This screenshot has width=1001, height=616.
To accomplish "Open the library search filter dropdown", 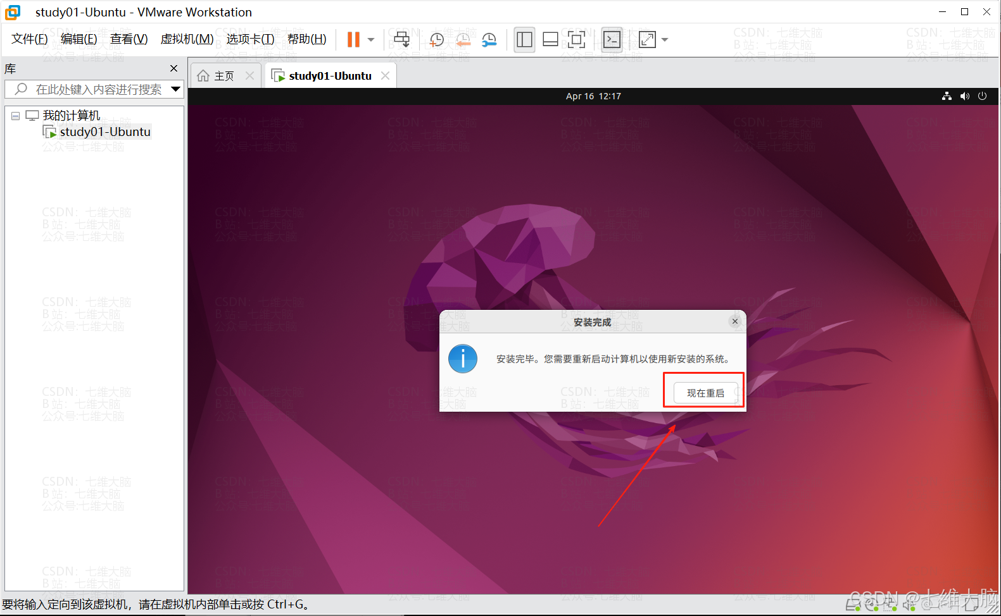I will [x=176, y=89].
